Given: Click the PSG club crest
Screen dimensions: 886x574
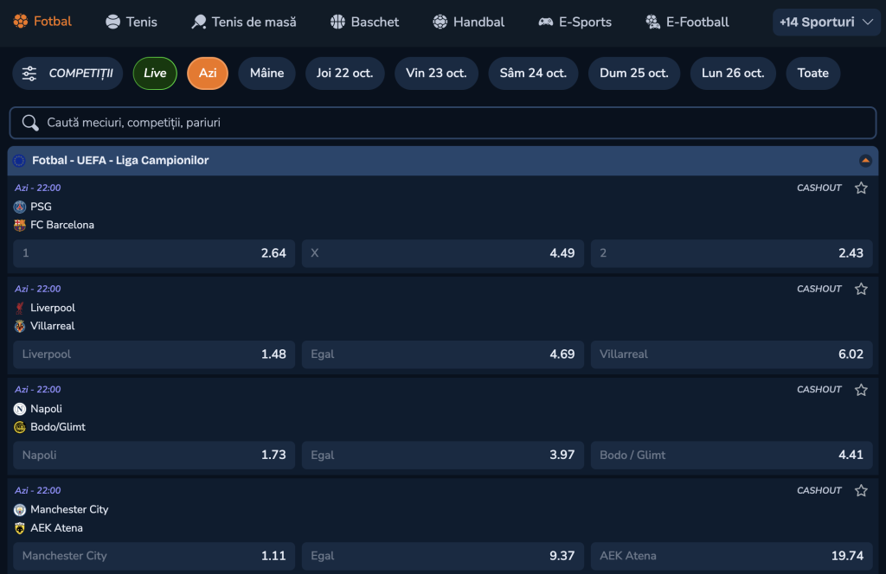Looking at the screenshot, I should pos(20,207).
